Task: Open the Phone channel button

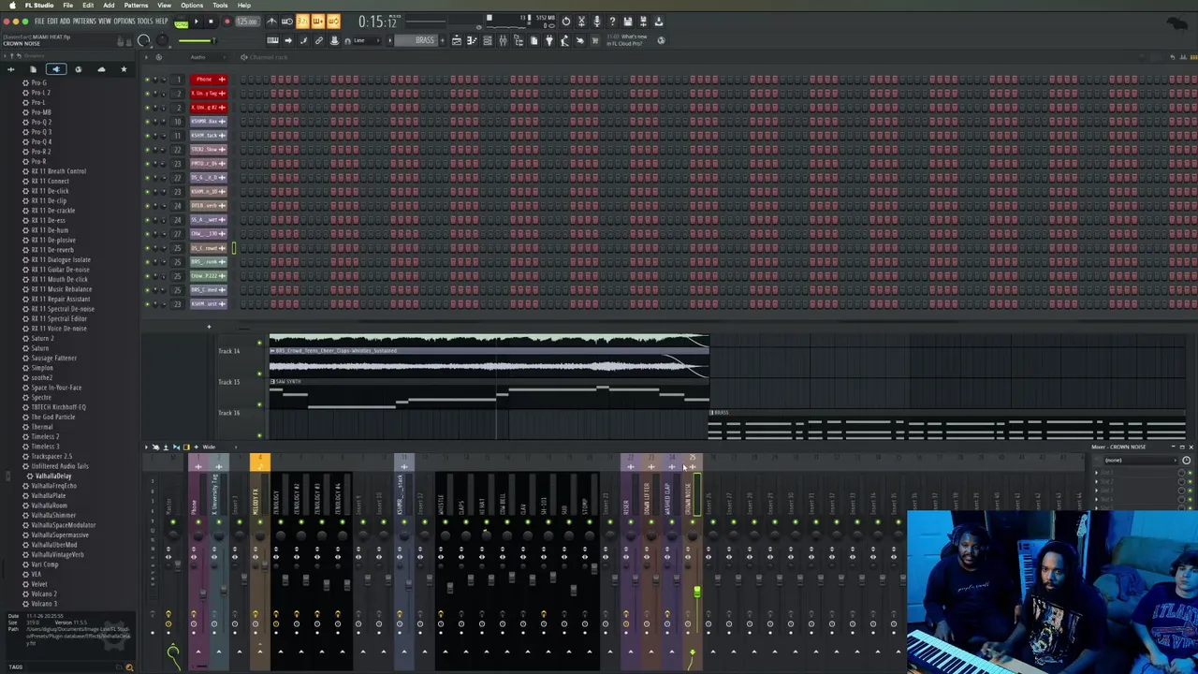Action: [x=209, y=80]
